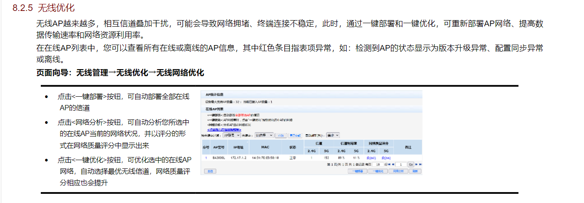The height and width of the screenshot is (203, 584).
Task: Click the MAC cell 14:51:7E:E5:58:18
Action: coord(265,158)
